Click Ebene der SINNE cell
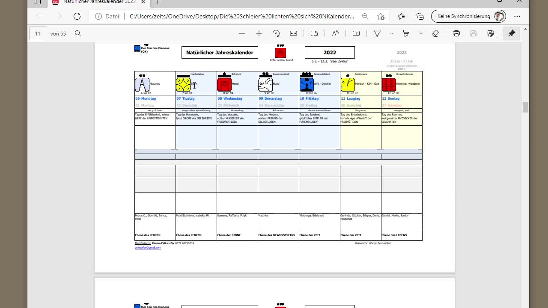548x308 pixels. [237, 235]
